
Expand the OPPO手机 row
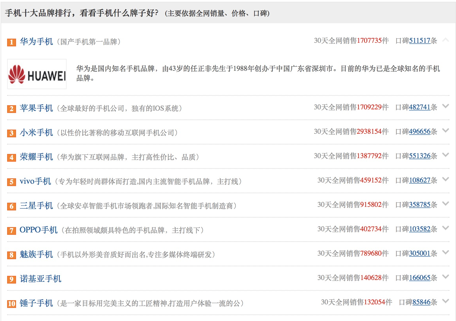pos(445,228)
